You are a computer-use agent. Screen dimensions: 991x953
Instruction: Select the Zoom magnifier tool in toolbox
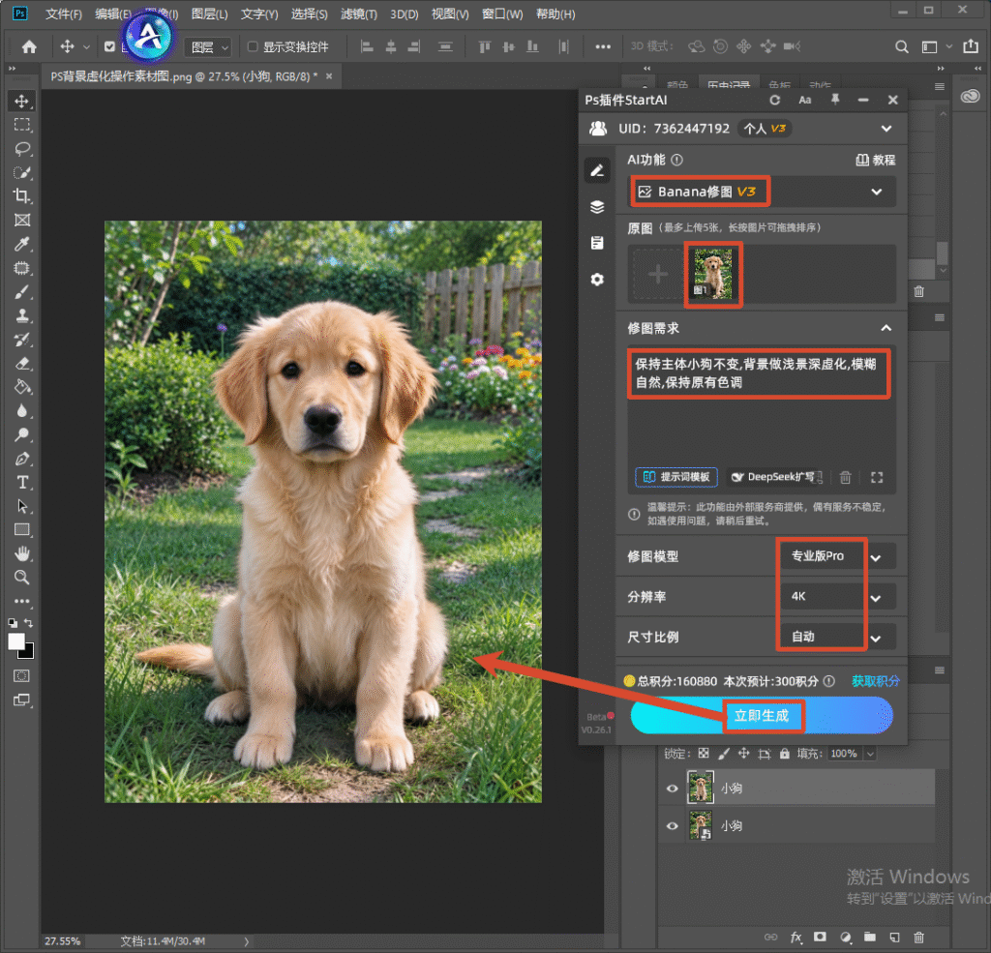click(22, 577)
